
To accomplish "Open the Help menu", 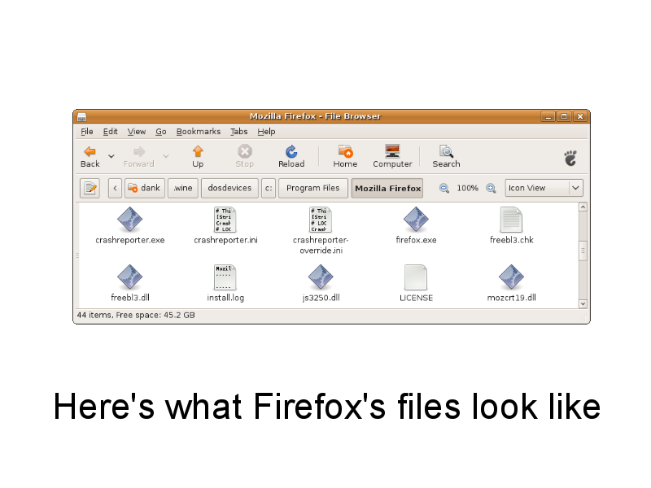I will click(266, 132).
